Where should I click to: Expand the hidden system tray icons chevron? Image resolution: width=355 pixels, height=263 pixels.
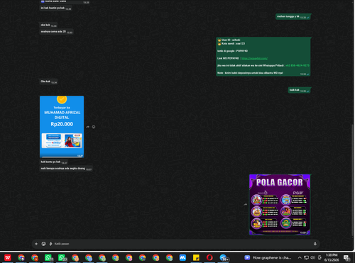point(300,257)
